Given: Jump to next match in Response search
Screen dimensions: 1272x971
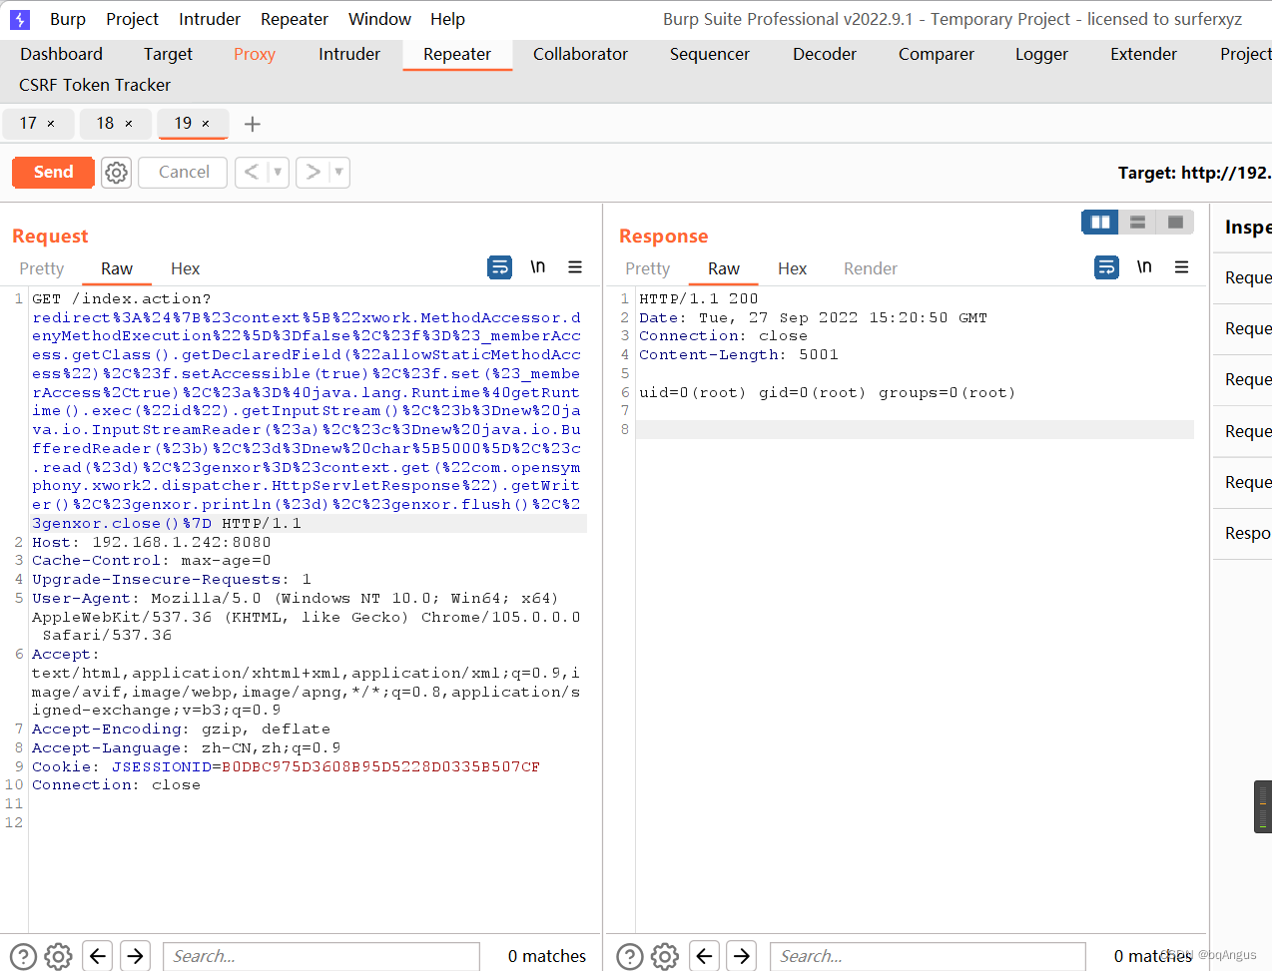Looking at the screenshot, I should (742, 956).
